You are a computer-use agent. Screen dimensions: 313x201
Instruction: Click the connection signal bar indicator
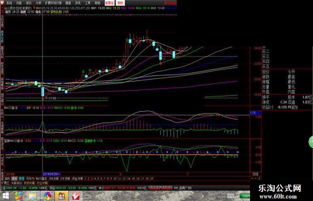160,188
